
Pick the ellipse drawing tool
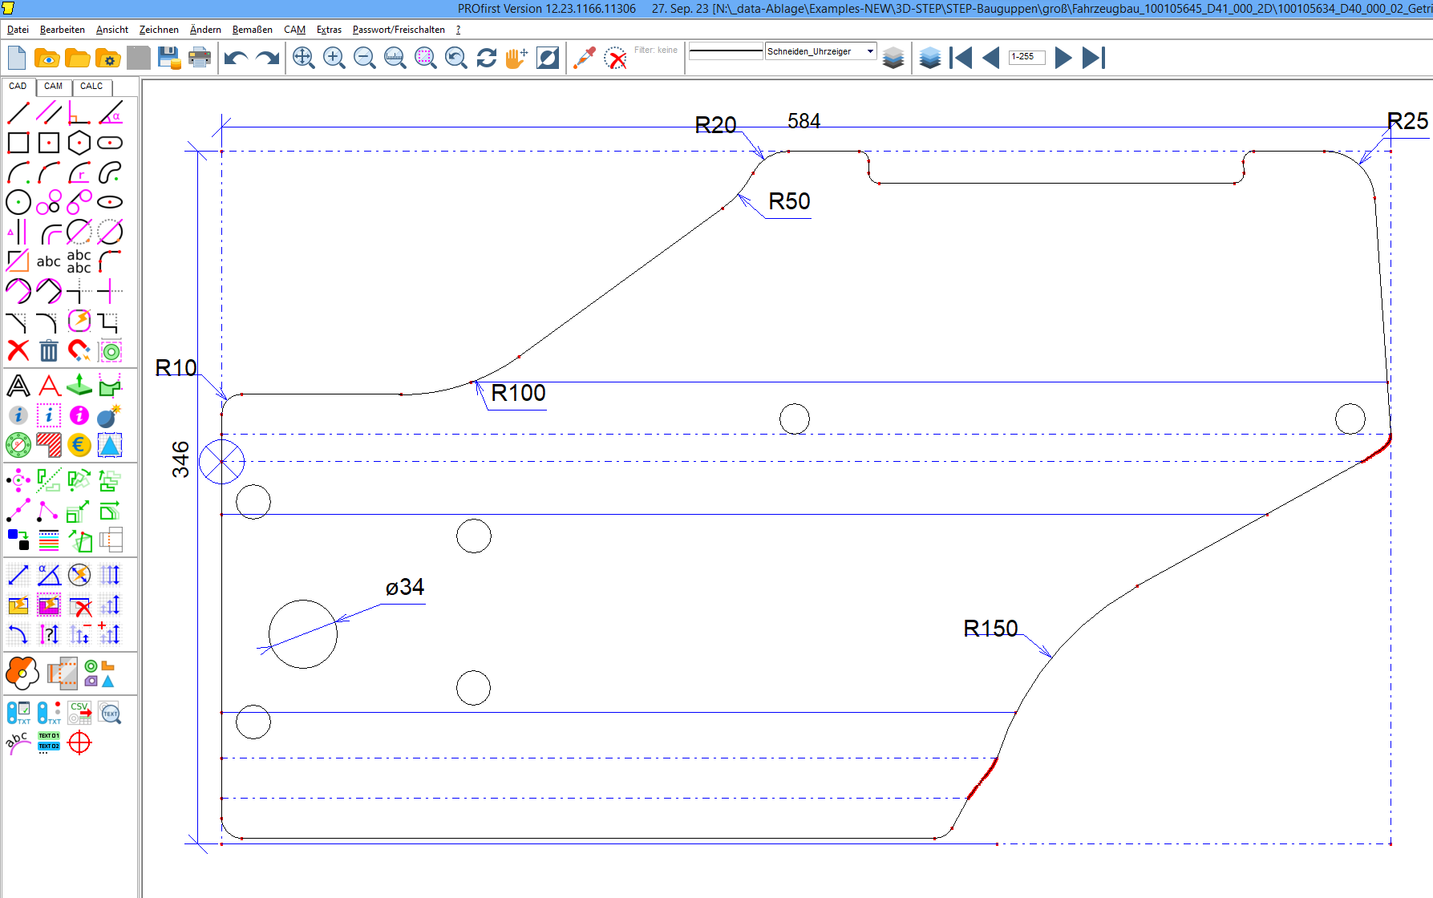(110, 202)
